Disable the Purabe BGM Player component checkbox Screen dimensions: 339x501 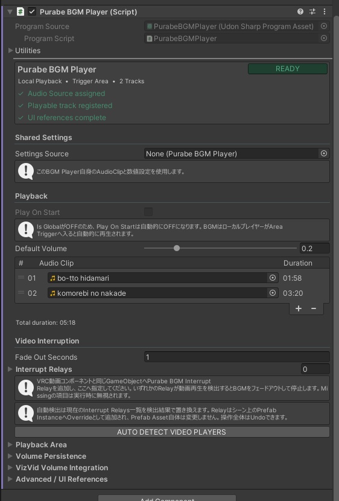coord(31,12)
